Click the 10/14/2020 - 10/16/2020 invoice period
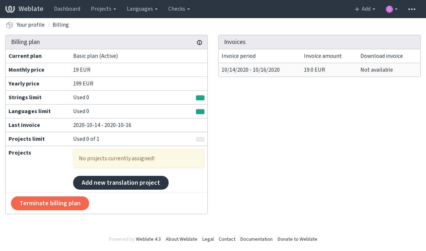This screenshot has height=251, width=426. (x=251, y=70)
